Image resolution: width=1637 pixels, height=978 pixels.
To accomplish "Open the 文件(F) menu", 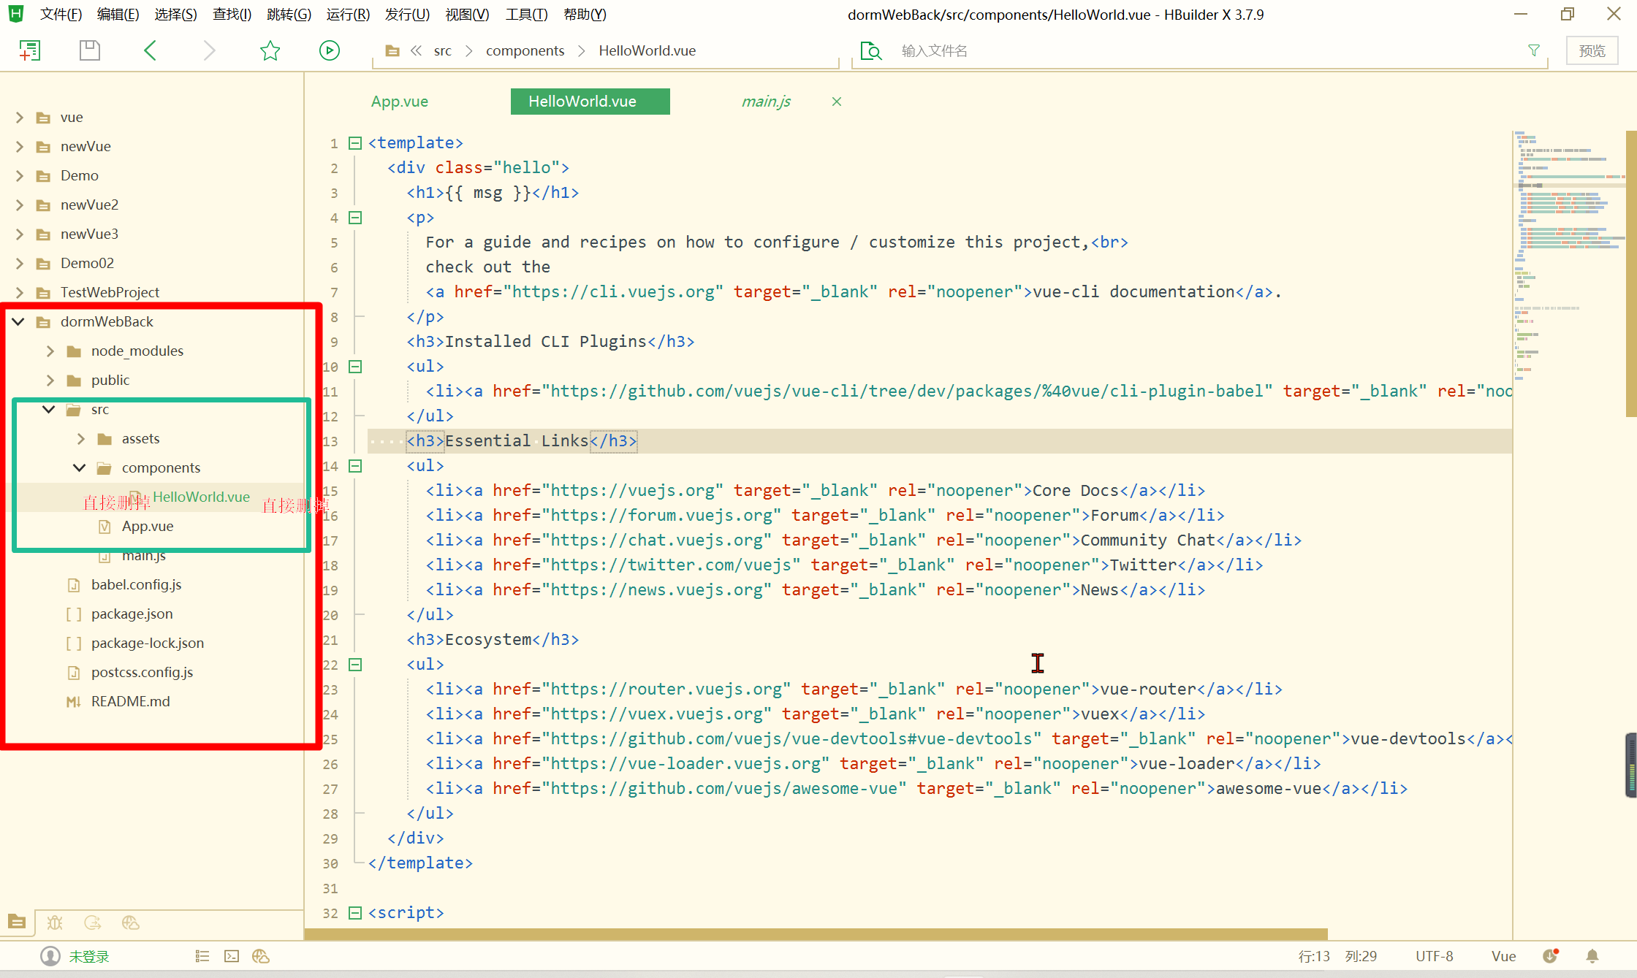I will [x=61, y=15].
